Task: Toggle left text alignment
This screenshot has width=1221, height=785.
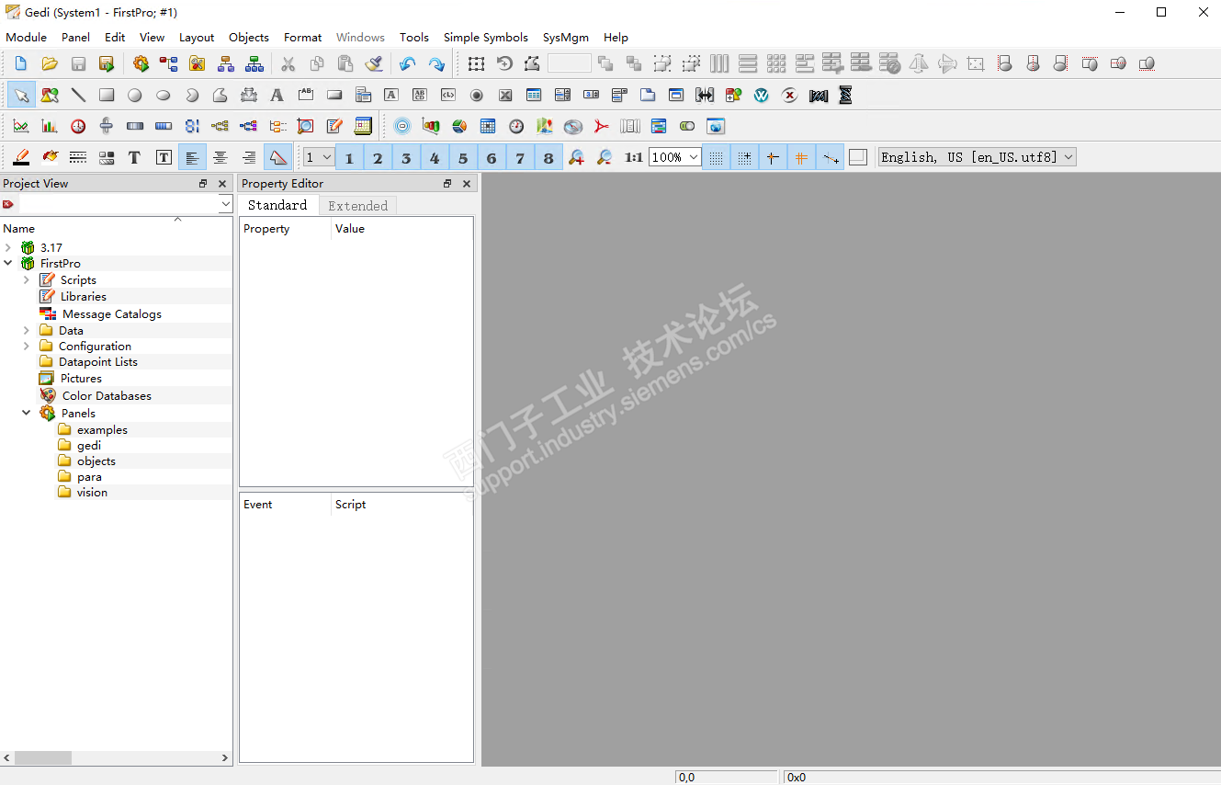Action: (192, 157)
